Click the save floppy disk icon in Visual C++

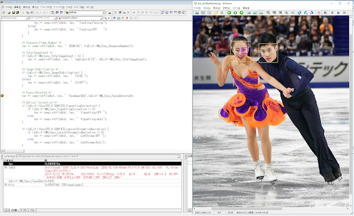(13, 12)
